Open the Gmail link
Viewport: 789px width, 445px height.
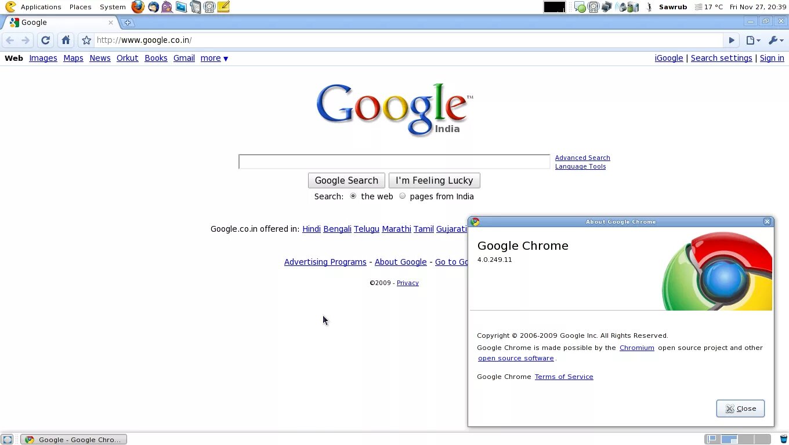coord(184,58)
